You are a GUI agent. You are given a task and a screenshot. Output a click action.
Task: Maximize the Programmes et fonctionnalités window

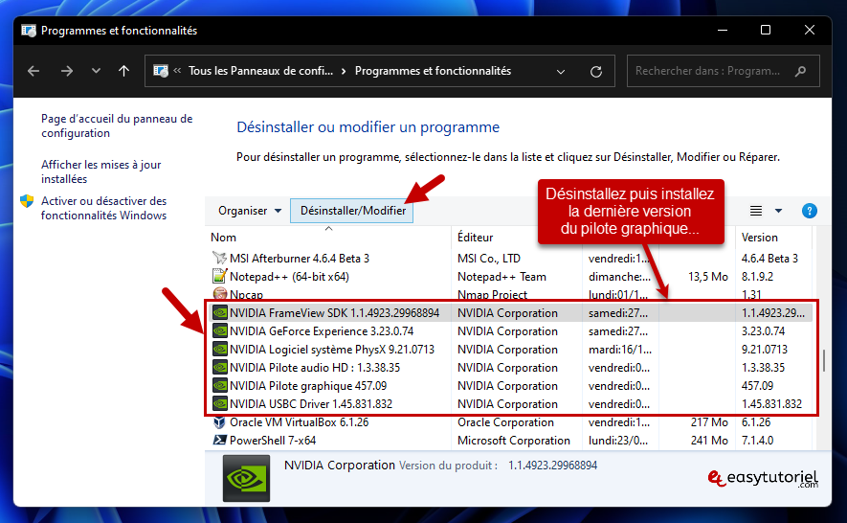pos(766,30)
